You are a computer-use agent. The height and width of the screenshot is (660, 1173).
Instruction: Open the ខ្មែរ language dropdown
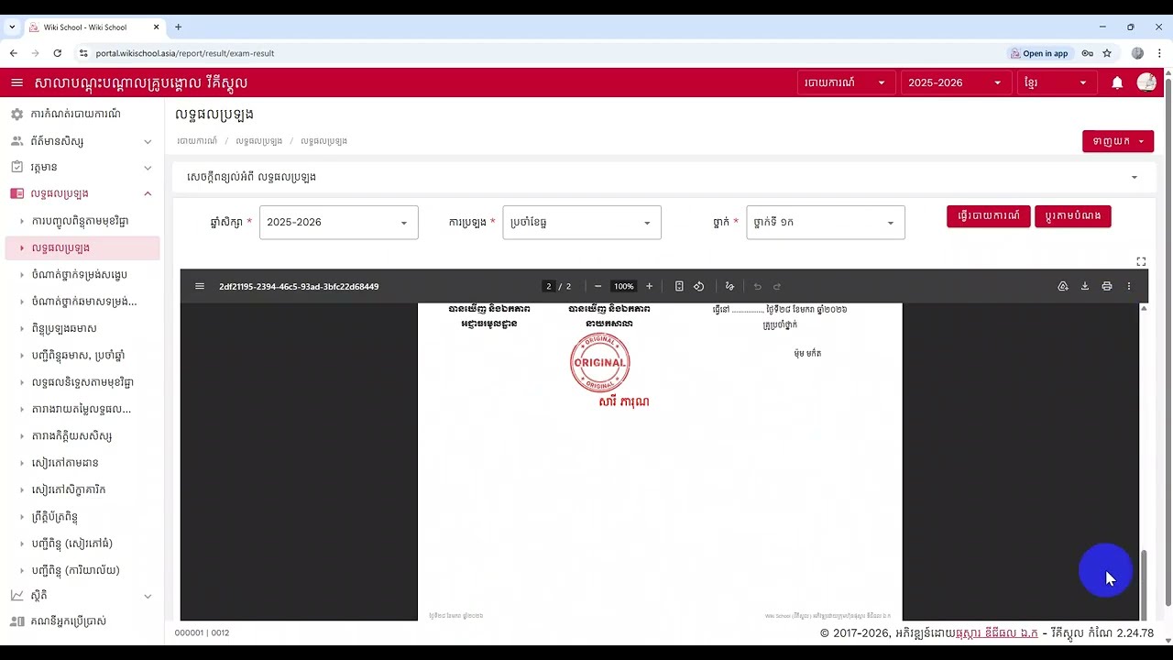tap(1056, 82)
